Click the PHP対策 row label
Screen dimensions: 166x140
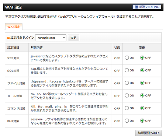pyautogui.click(x=13, y=121)
